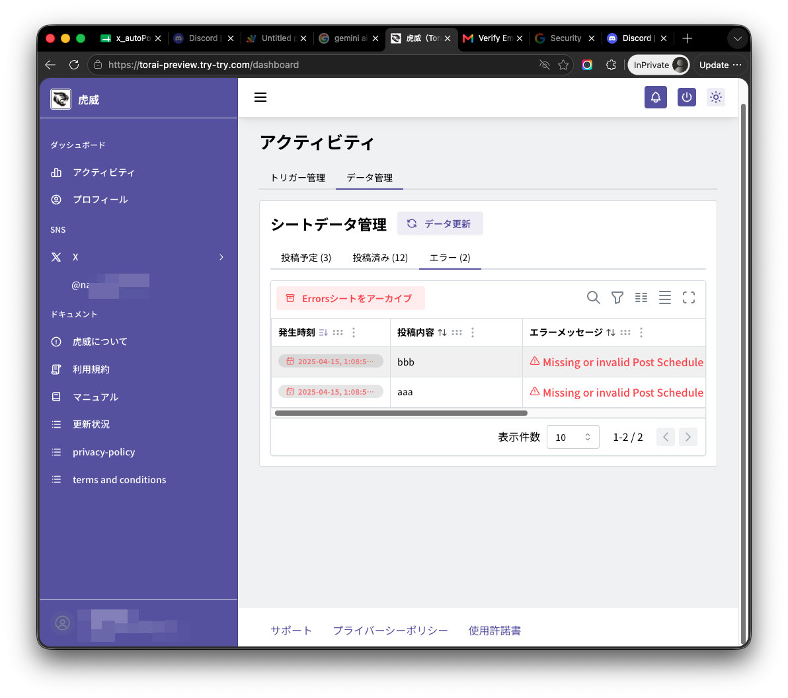
Task: Select the エラー (2) tab
Action: (450, 257)
